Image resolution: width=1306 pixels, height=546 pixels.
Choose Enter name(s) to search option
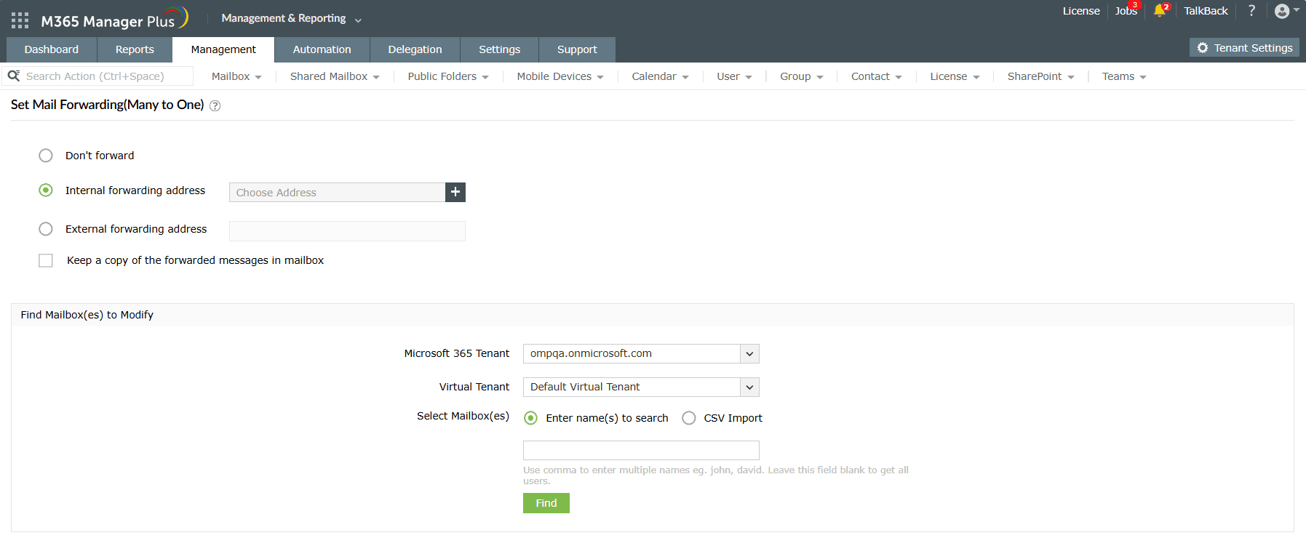click(x=531, y=418)
